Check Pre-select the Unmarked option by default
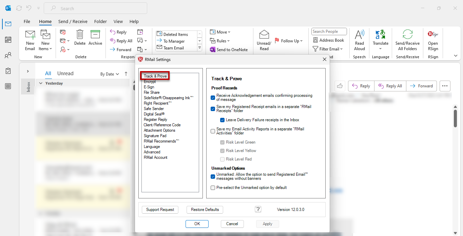The width and height of the screenshot is (463, 236). click(x=213, y=188)
